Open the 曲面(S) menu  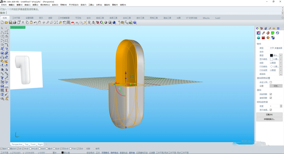[x=35, y=5]
